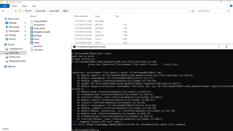Select dialogflow.handle JS file icon
Screen dimensions: 233x131
click(x=32, y=32)
